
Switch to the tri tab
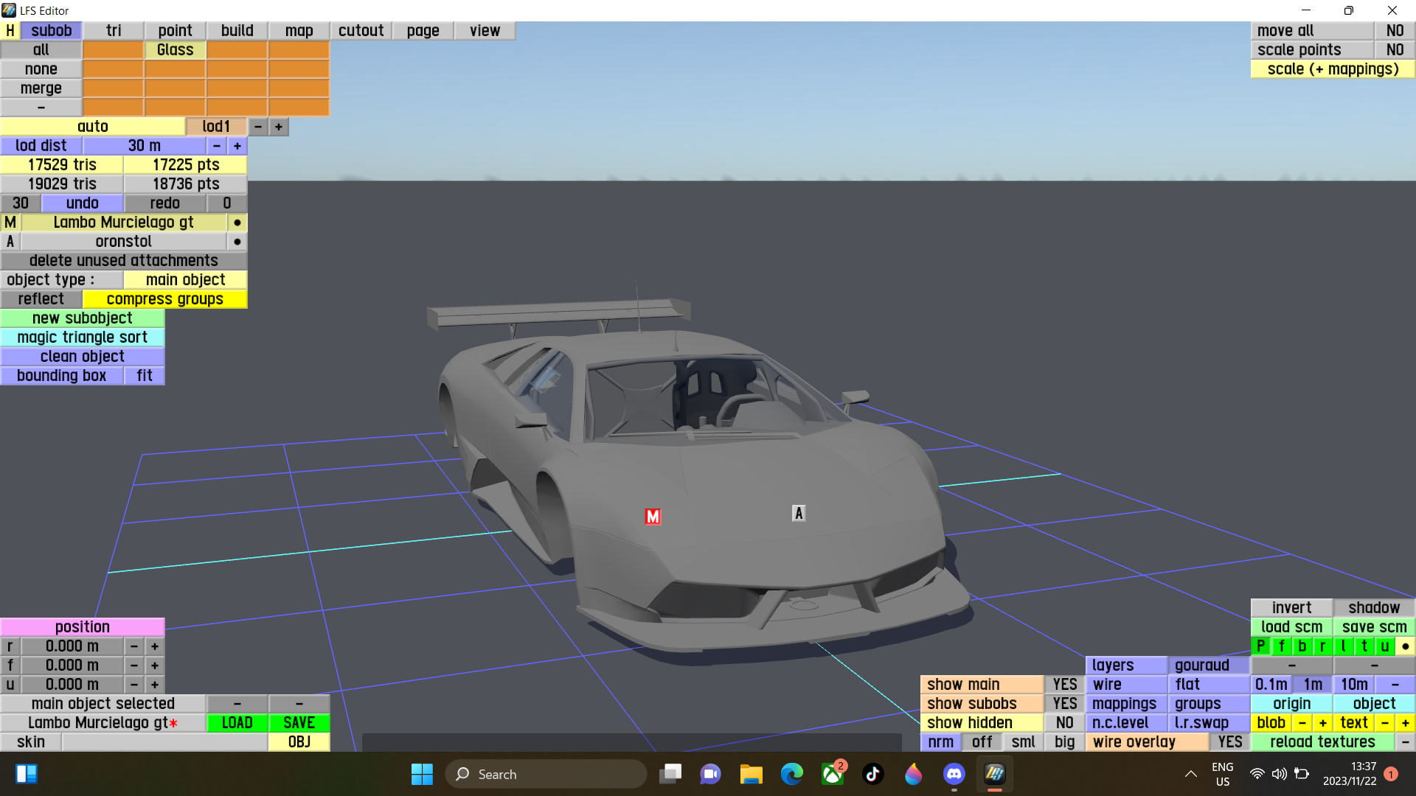(114, 31)
